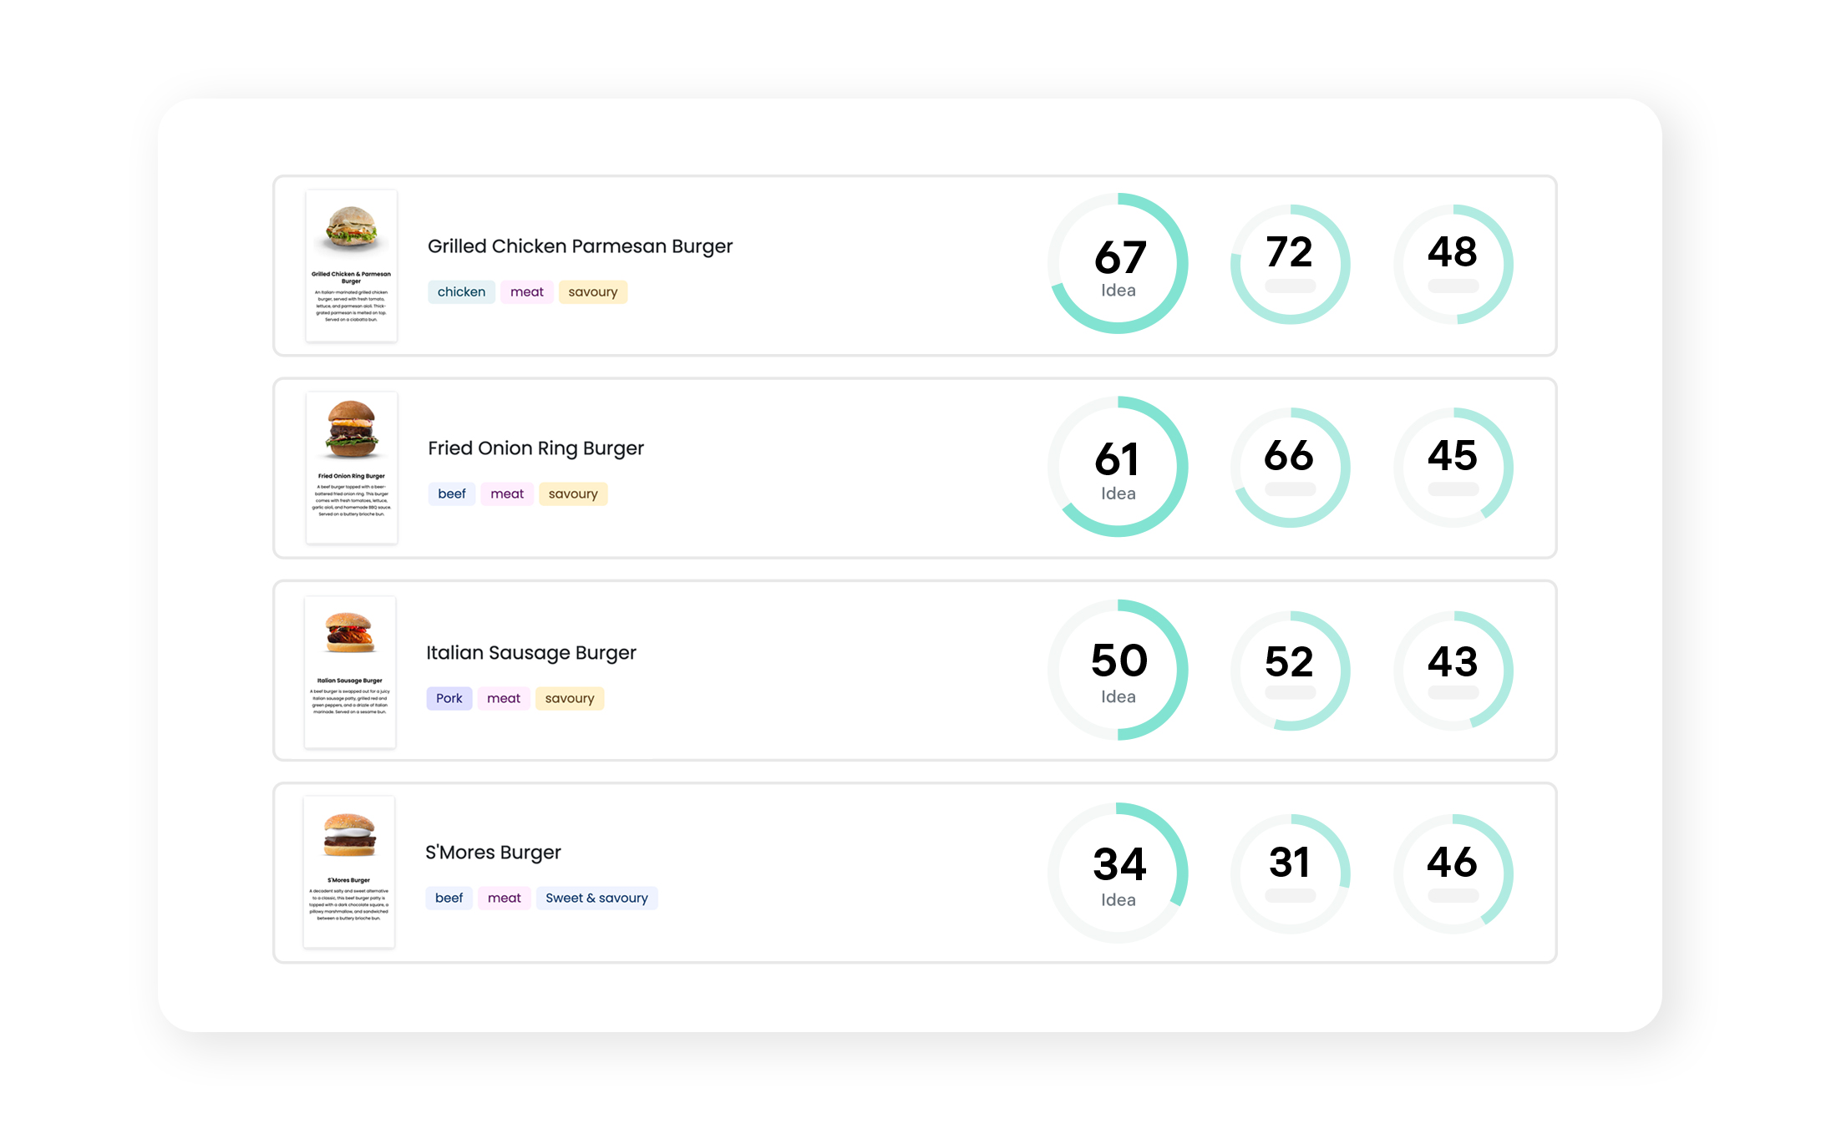Select the 34 Idea score gauge

(1118, 873)
